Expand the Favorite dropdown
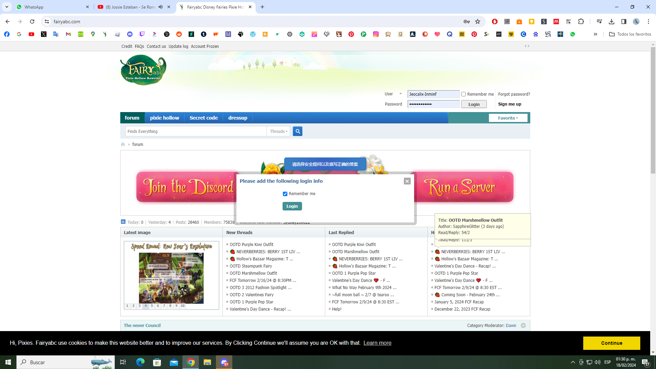Image resolution: width=656 pixels, height=369 pixels. pos(508,118)
